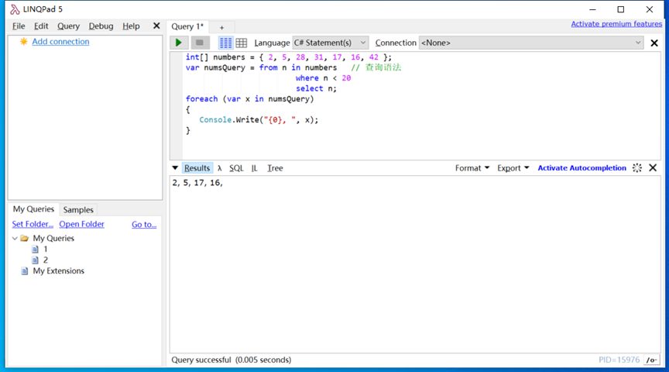Click the Activate premium features link

tap(616, 24)
